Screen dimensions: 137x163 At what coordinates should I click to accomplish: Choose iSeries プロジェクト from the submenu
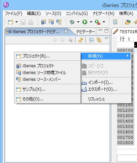coord(47,66)
